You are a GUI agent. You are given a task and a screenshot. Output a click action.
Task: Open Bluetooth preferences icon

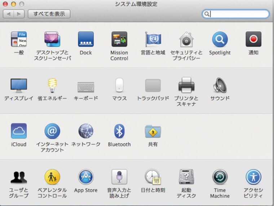point(119,131)
